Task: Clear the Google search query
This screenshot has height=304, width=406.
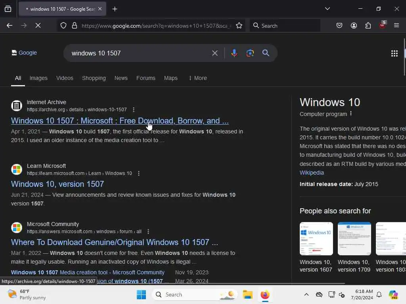Action: pyautogui.click(x=214, y=53)
